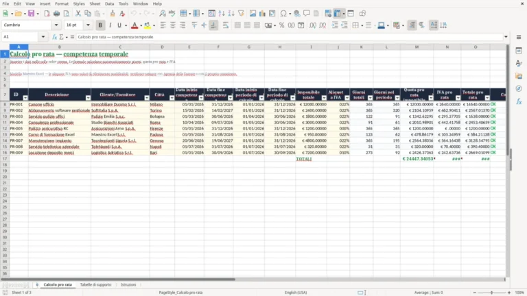527x296 pixels.
Task: Open the font size dropdown
Action: coord(88,25)
